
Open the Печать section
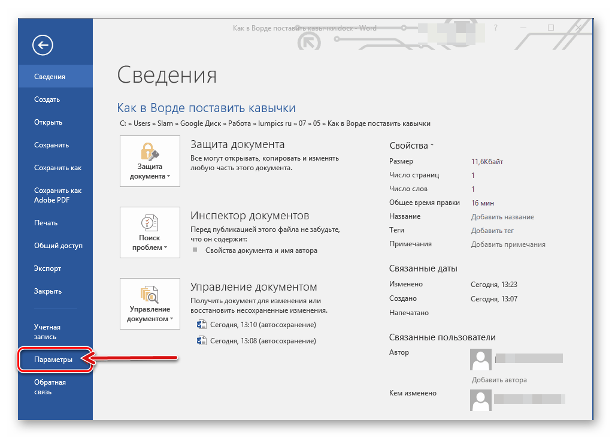coord(56,222)
